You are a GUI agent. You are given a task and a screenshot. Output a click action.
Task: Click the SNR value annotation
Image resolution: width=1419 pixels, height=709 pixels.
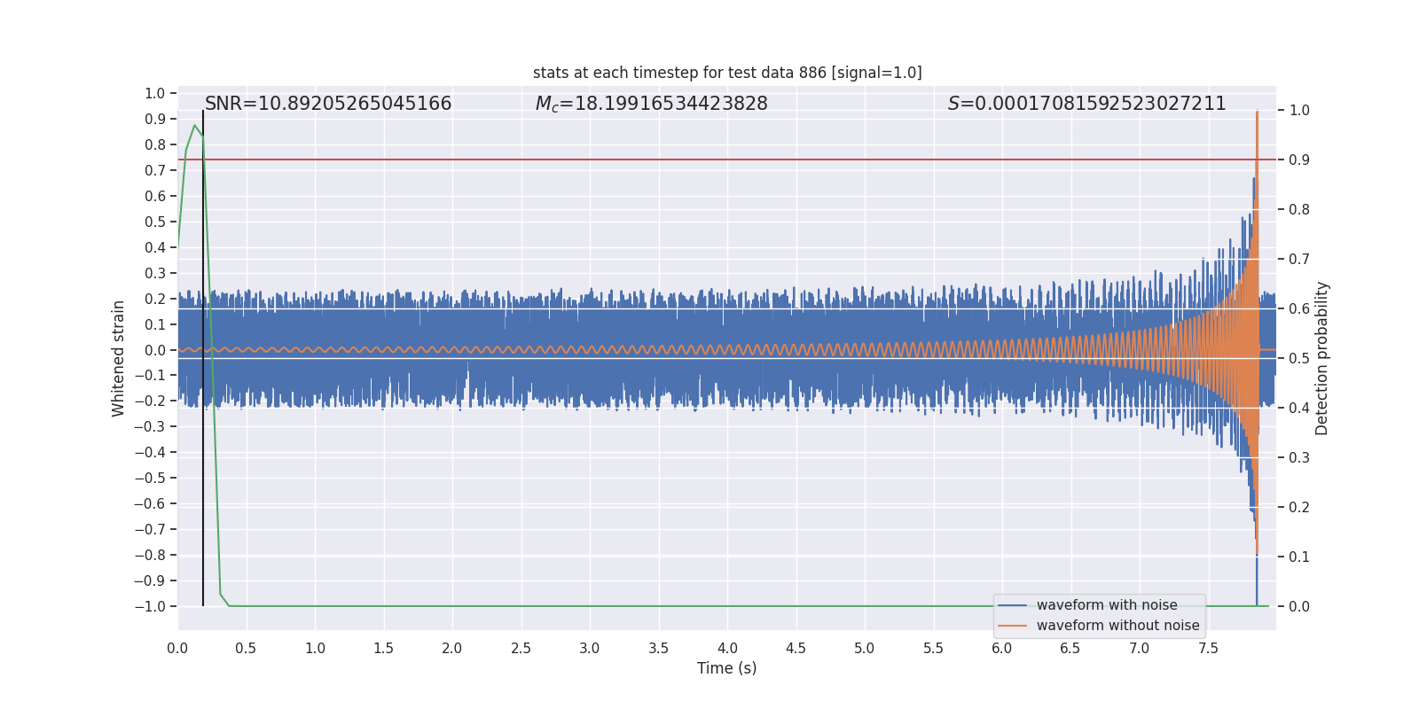328,104
